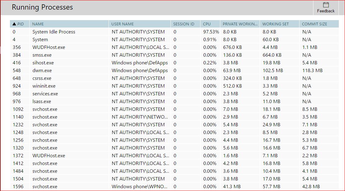Select the dwm.exe process name
Screen dimensions: 345x191
tap(42, 70)
